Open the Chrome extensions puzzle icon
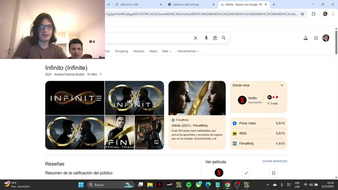 click(313, 14)
